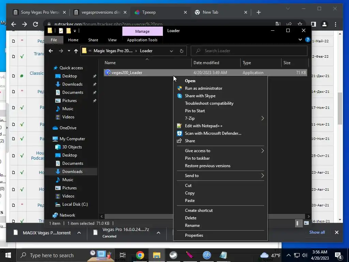349x262 pixels.
Task: Select Troubleshoot compatibility
Action: coord(209,103)
